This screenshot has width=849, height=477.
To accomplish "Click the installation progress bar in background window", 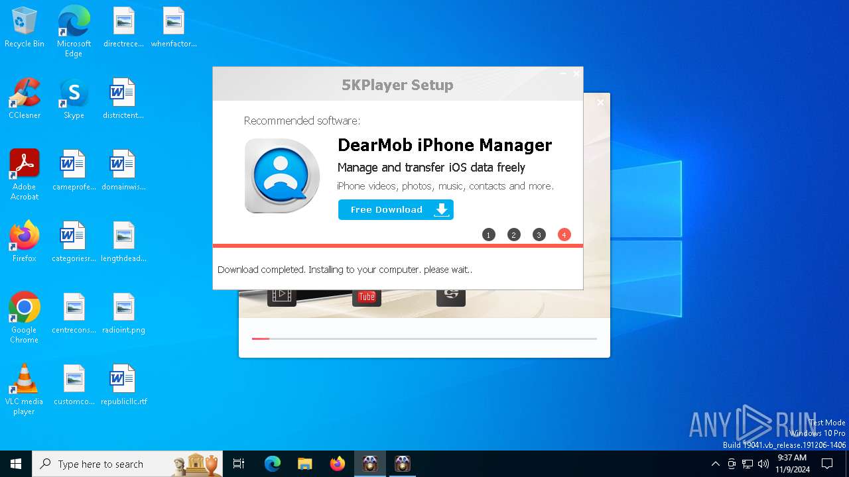I will click(x=424, y=339).
